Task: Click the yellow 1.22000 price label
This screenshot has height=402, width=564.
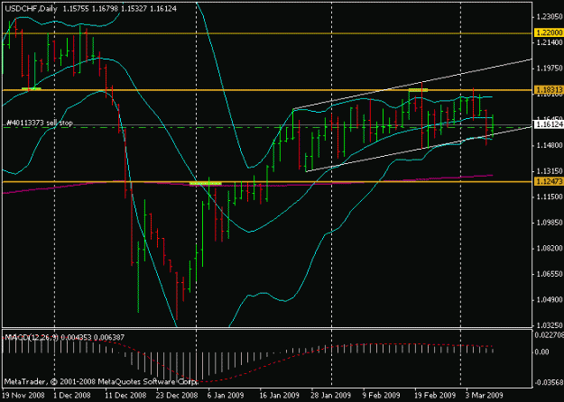Action: point(549,32)
